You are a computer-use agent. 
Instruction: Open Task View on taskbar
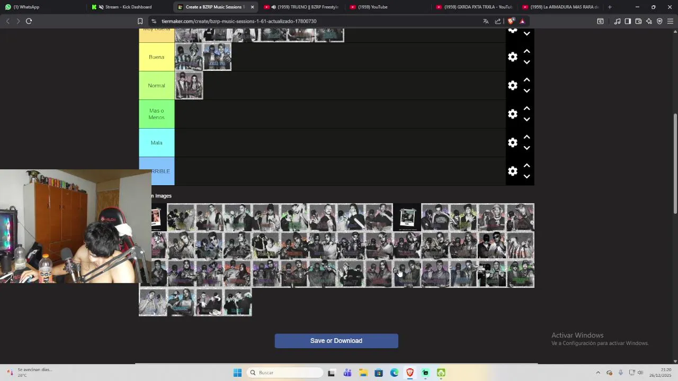point(332,373)
